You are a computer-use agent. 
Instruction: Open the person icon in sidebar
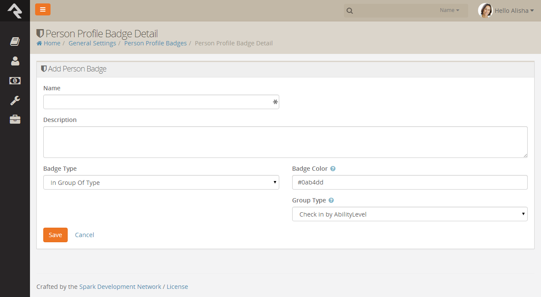tap(15, 61)
